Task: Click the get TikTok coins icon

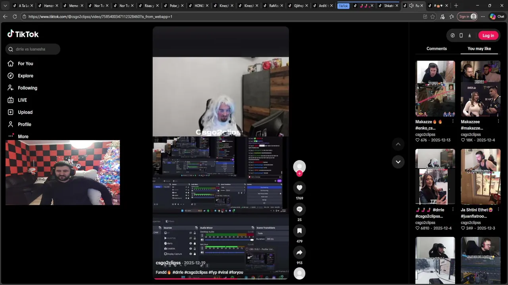Action: coord(452,36)
